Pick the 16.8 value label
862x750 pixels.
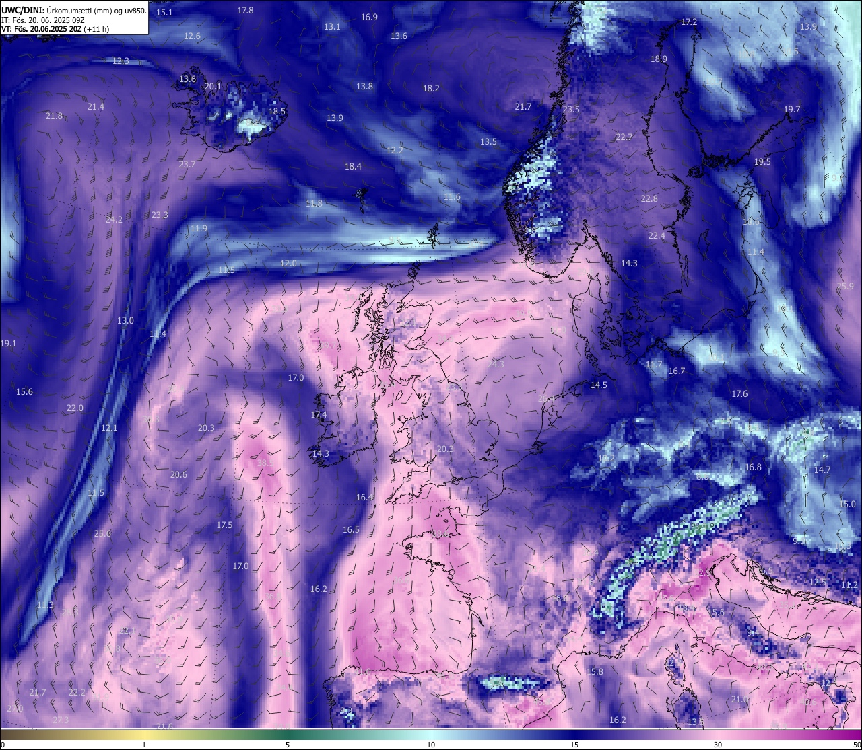click(x=753, y=467)
